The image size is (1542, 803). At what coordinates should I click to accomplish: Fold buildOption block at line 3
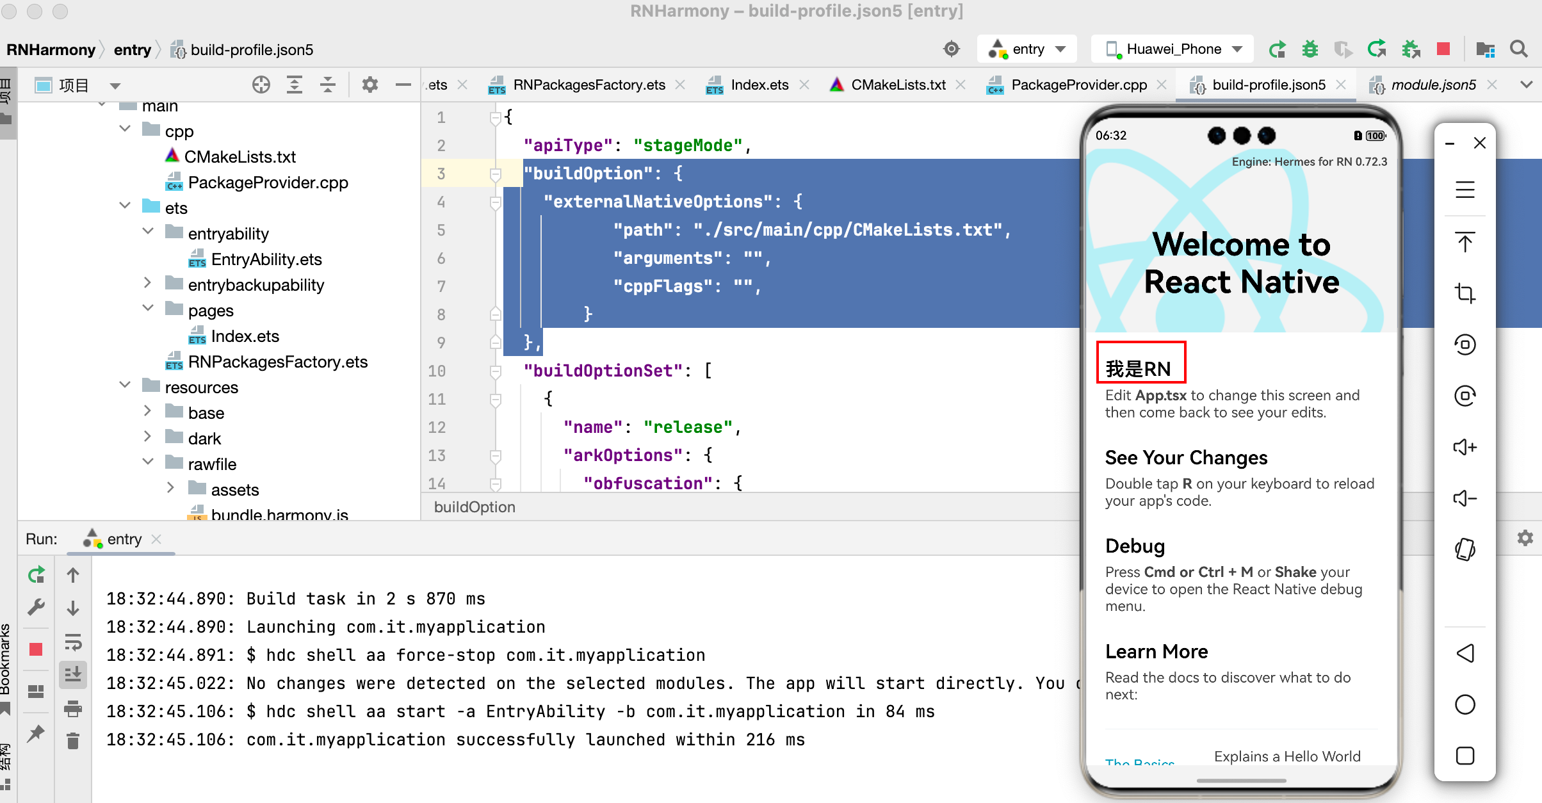tap(496, 174)
